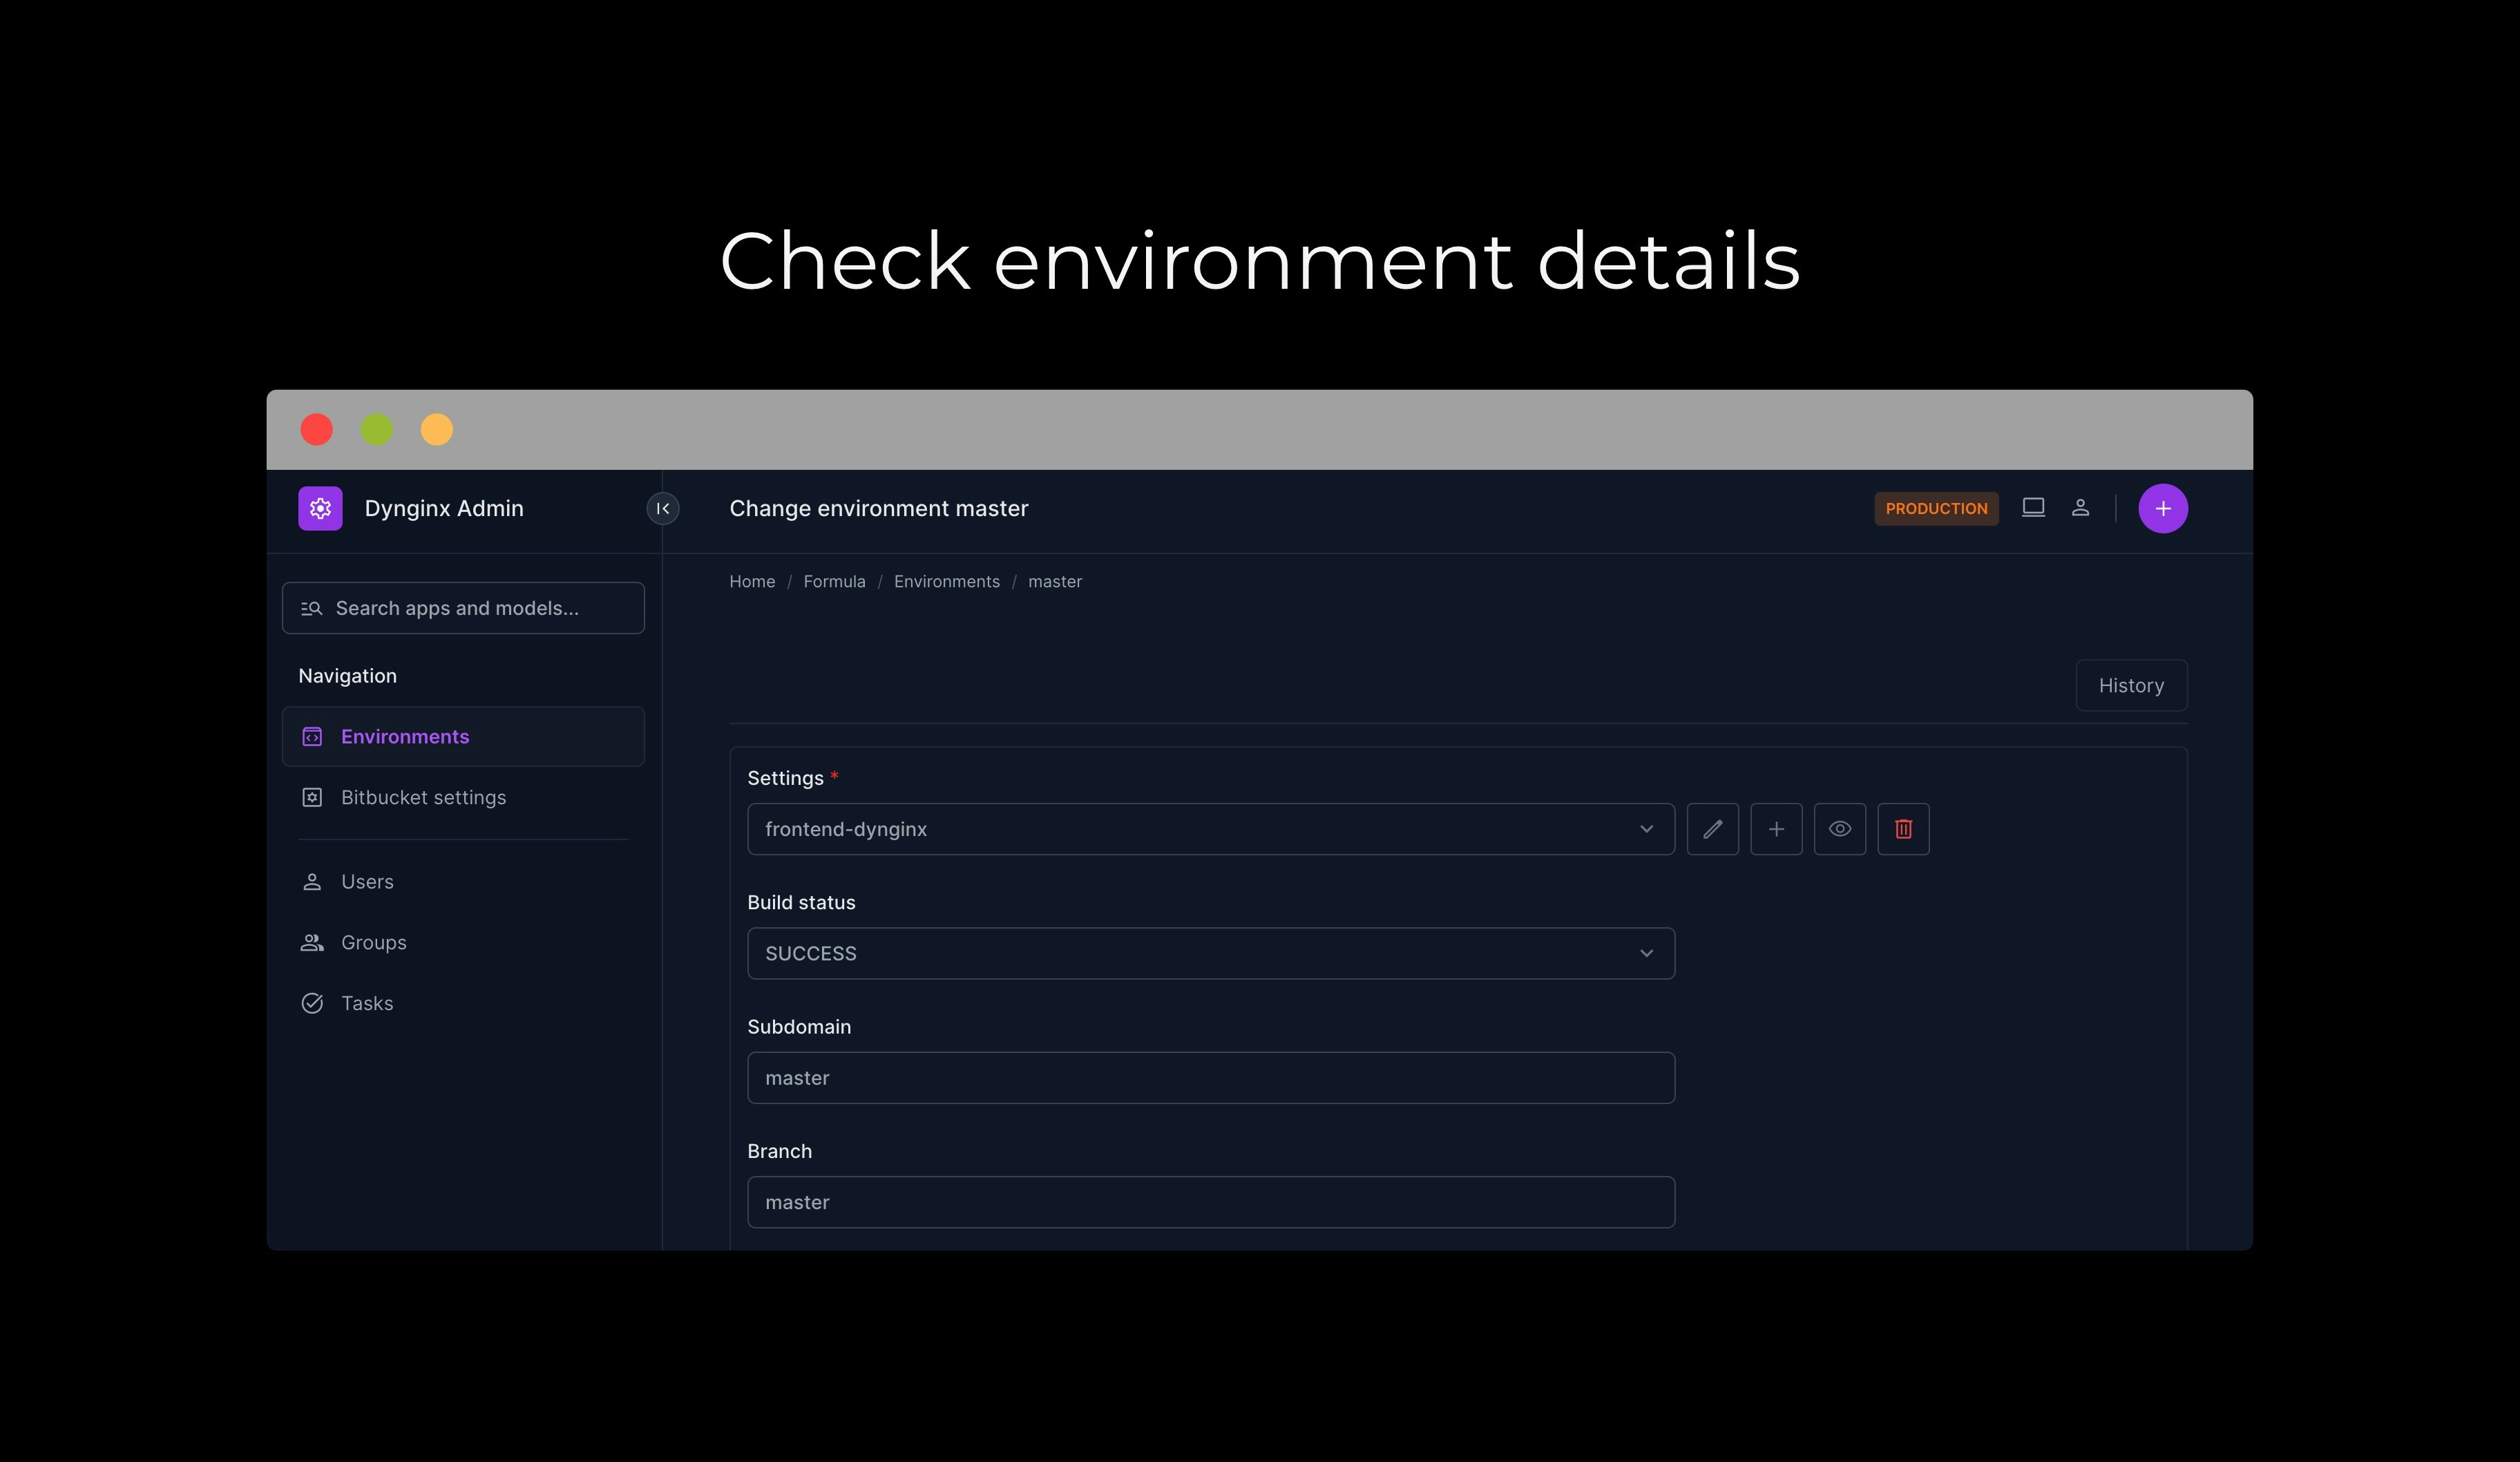
Task: Go to Home via breadcrumb link
Action: click(752, 581)
